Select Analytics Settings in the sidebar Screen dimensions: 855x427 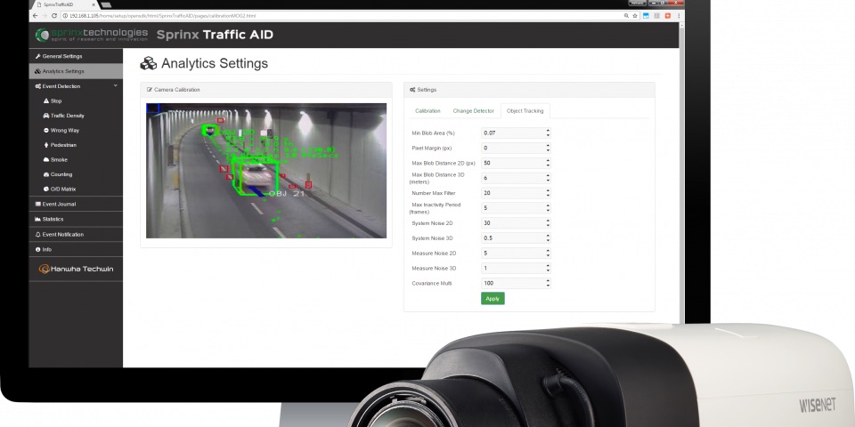click(x=76, y=71)
